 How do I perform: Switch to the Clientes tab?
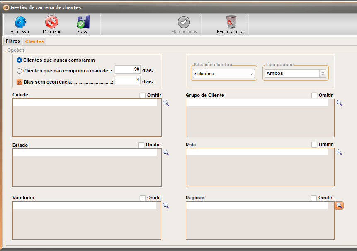34,41
